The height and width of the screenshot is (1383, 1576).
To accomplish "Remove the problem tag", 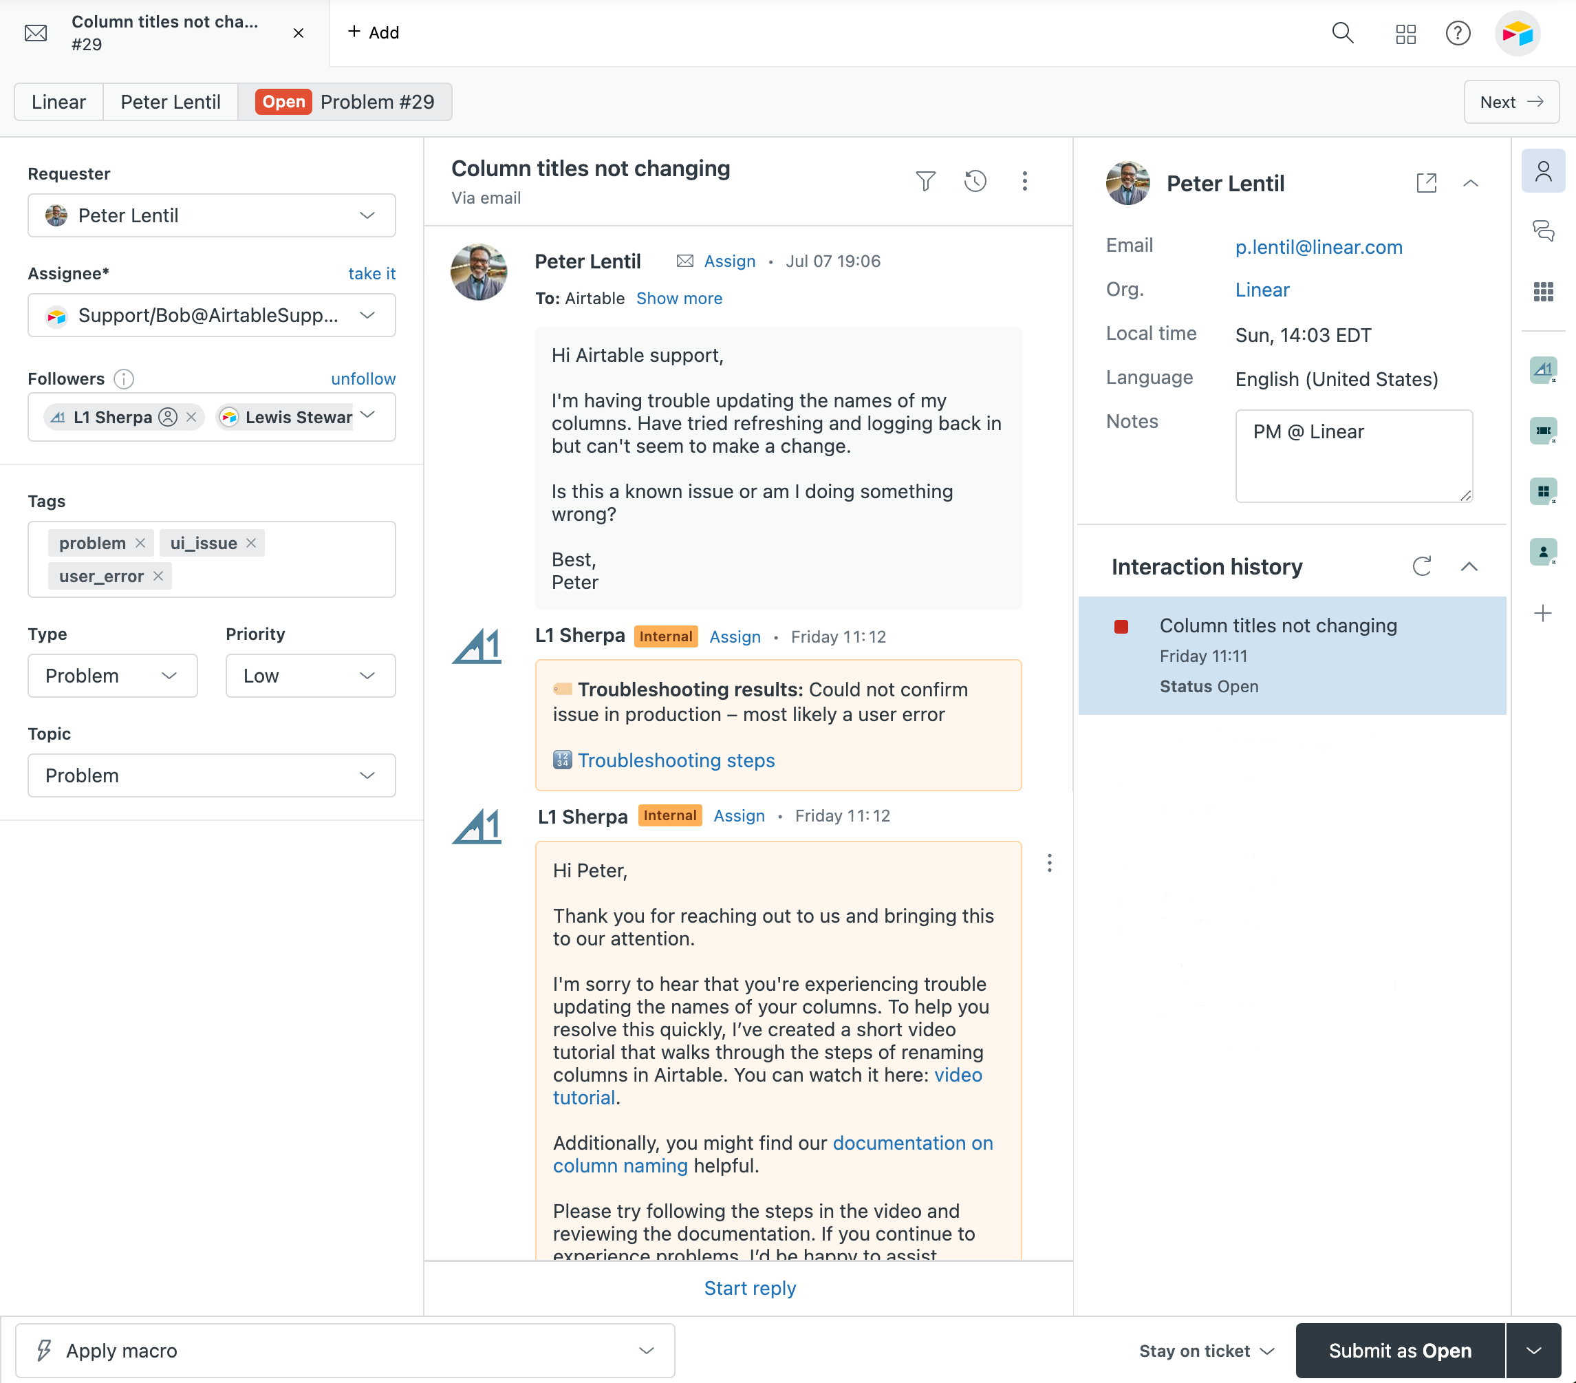I will coord(140,543).
